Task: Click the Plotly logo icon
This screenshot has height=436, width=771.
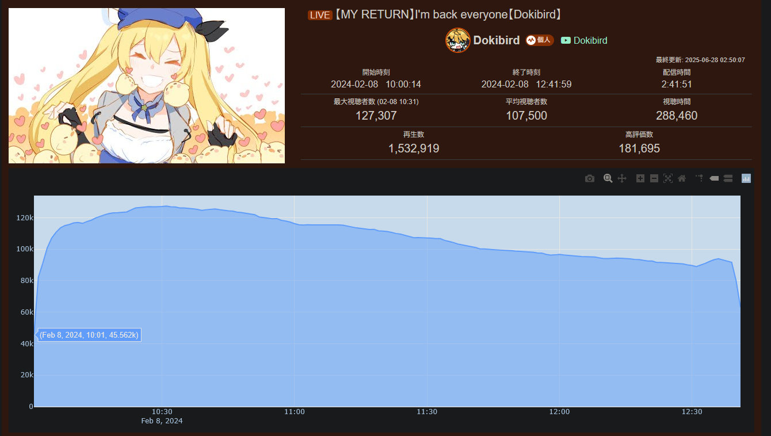Action: (x=746, y=178)
